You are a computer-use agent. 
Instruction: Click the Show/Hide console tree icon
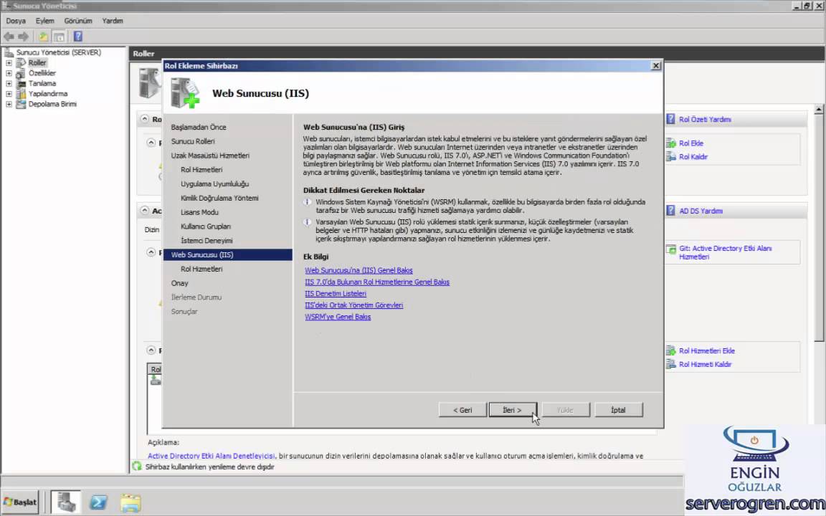(60, 37)
